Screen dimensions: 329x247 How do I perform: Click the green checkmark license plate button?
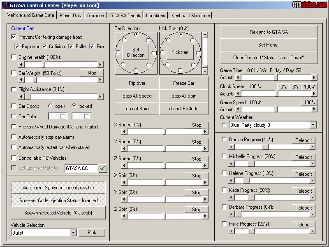pos(103,168)
